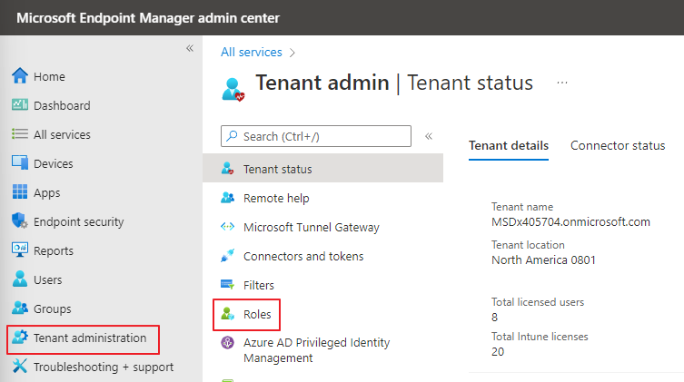Screen dimensions: 684x382
Task: Click the Azure AD Privileged Identity Management icon
Action: point(227,342)
